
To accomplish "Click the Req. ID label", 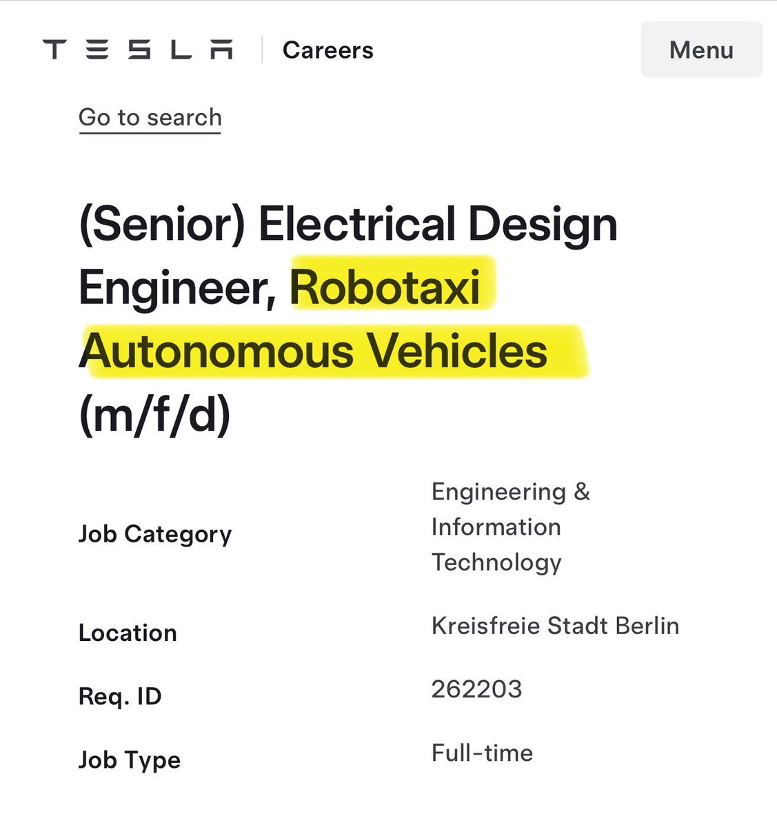I will 120,696.
